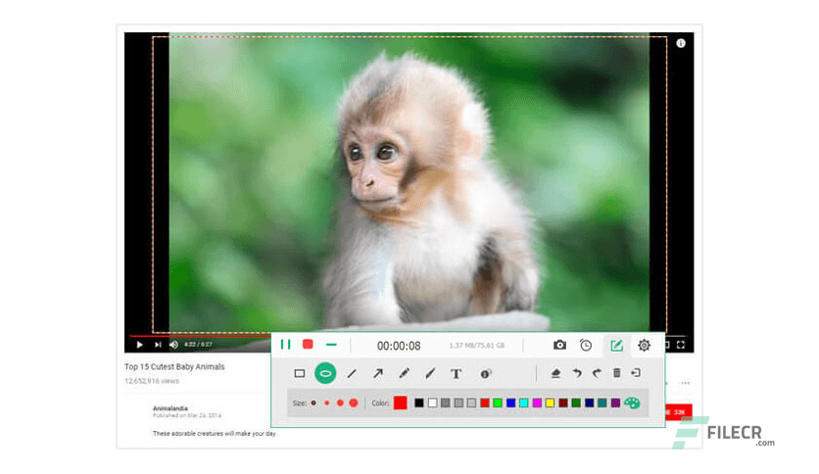
Task: Pick the teal color swatch
Action: click(602, 403)
